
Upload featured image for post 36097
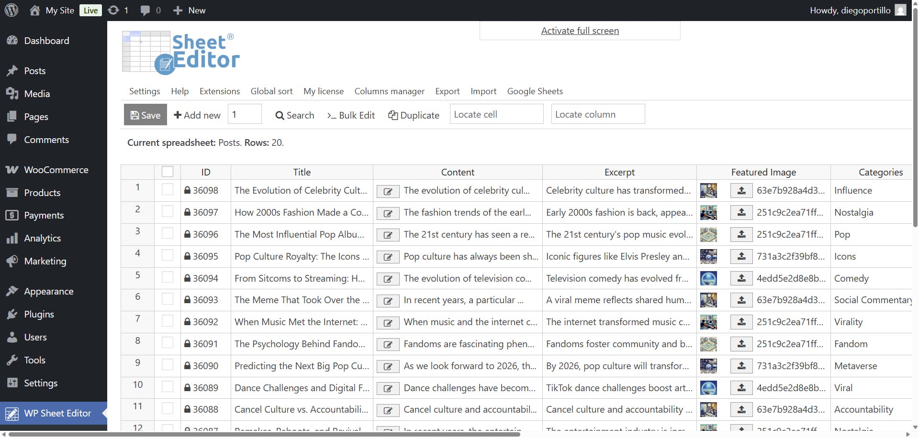(741, 212)
